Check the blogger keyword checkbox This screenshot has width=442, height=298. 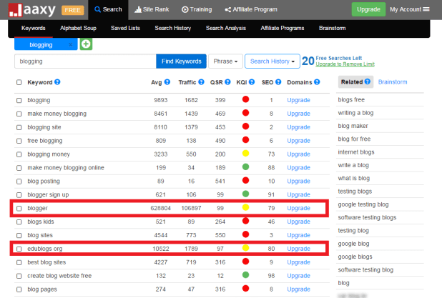pyautogui.click(x=19, y=209)
